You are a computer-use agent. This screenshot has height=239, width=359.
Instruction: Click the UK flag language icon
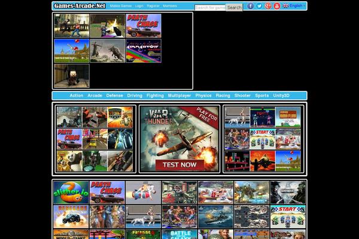click(x=285, y=6)
